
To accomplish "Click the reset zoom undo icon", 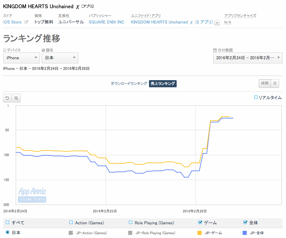I will (7, 98).
